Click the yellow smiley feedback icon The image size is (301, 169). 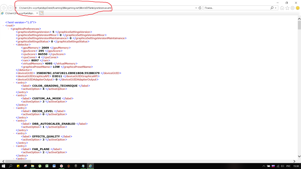[x=297, y=8]
